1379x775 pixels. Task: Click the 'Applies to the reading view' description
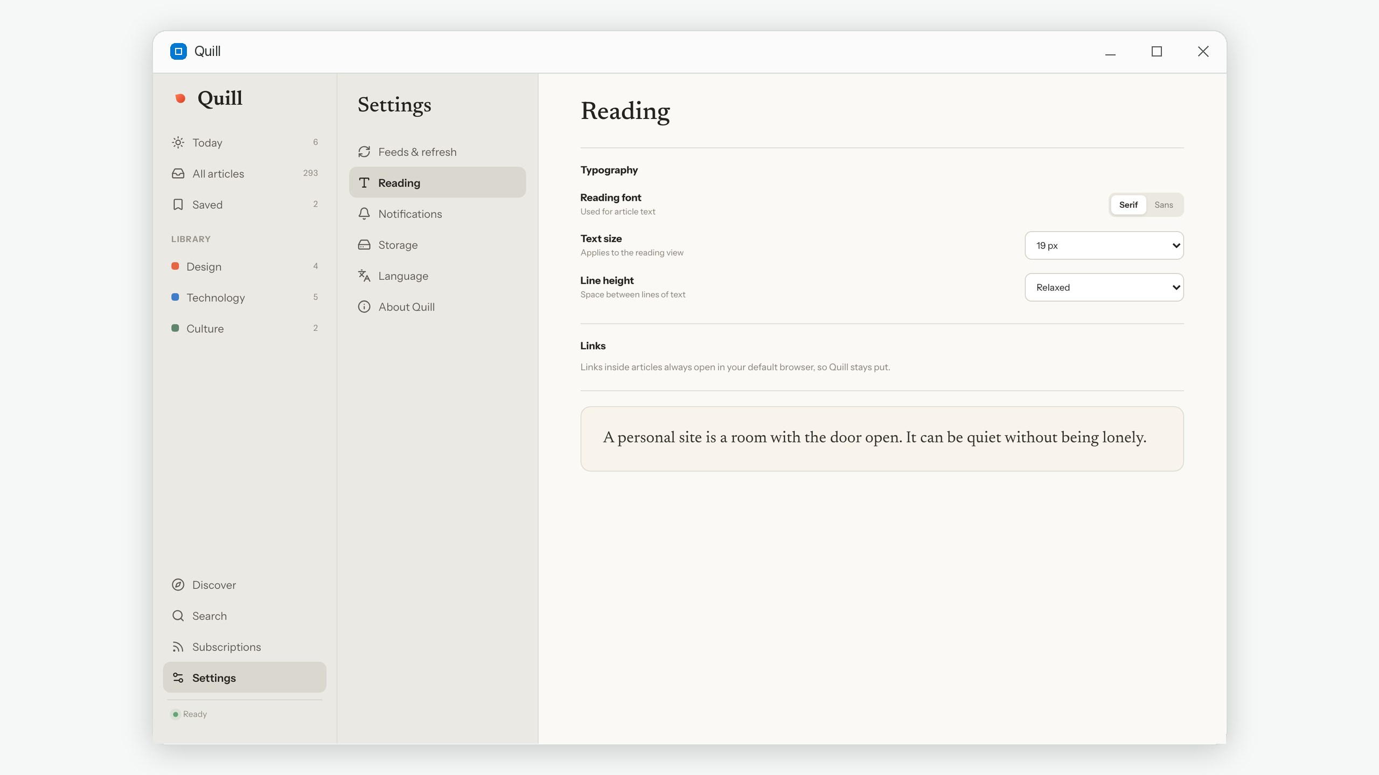[631, 252]
